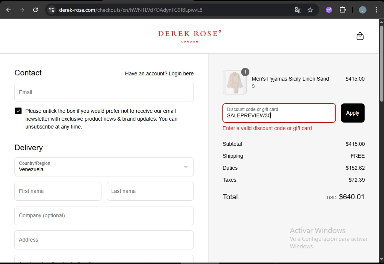Bookmark this page with the star icon
Screen dimensions: 384x264
point(310,10)
